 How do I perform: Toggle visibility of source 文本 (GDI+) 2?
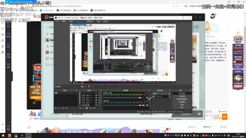pos(96,100)
